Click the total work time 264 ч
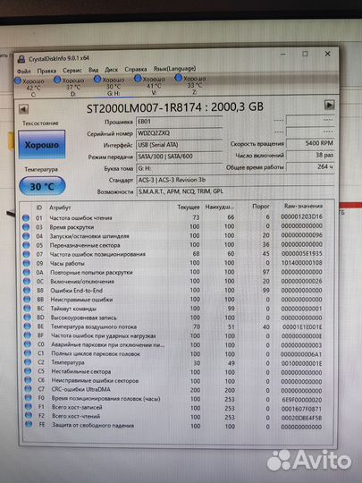The image size is (362, 483). (x=310, y=166)
